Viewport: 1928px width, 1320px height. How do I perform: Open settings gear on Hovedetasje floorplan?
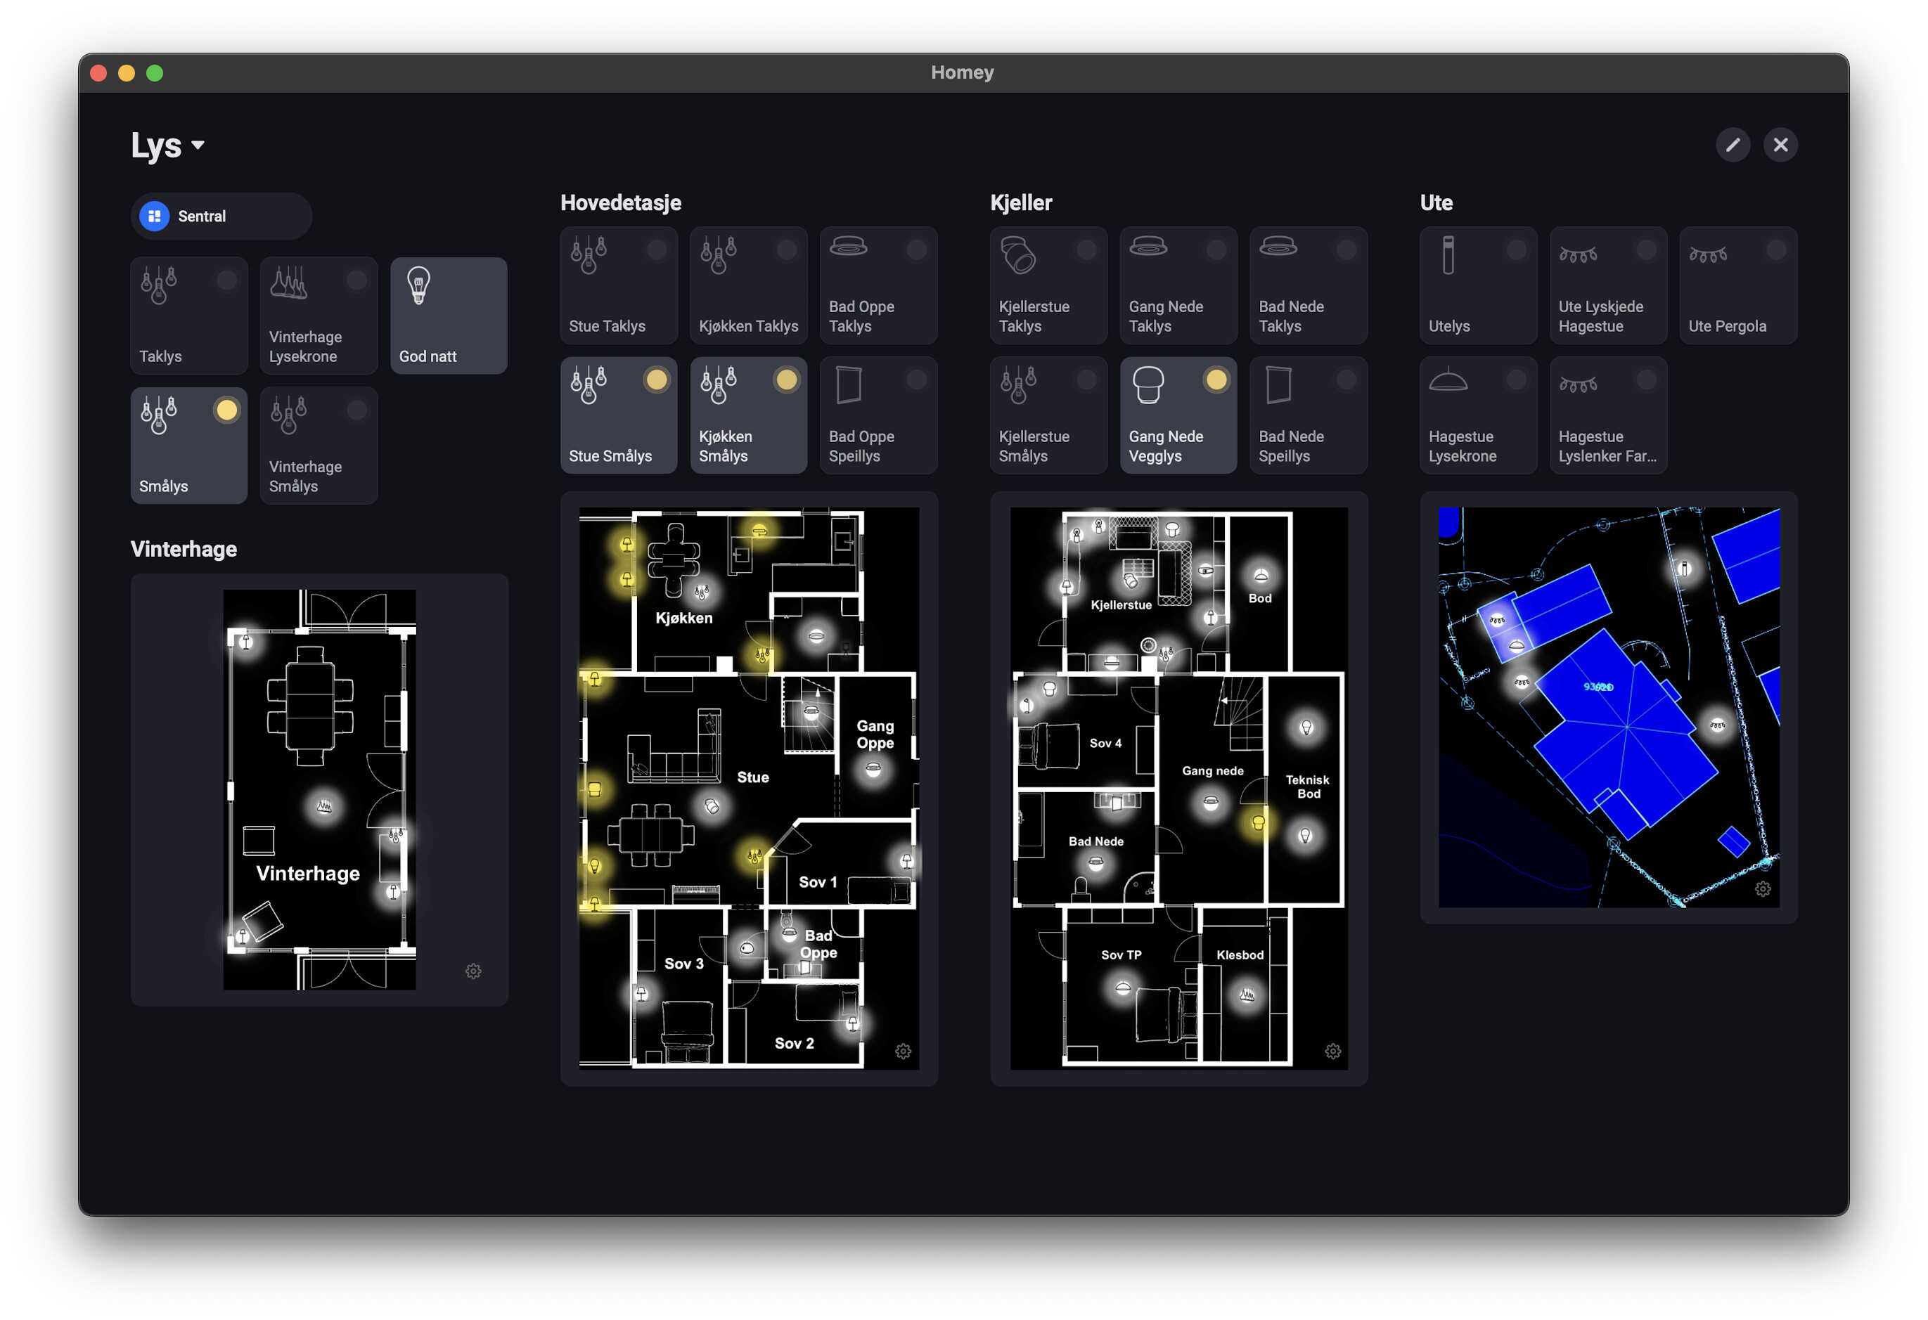903,1052
